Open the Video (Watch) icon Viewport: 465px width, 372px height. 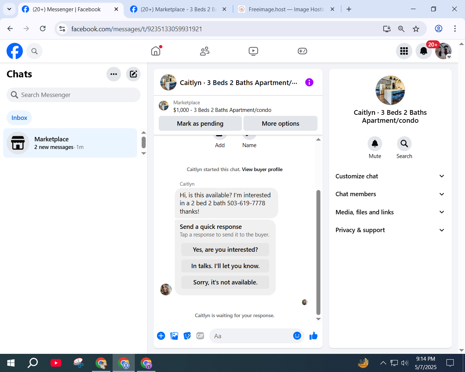point(254,51)
